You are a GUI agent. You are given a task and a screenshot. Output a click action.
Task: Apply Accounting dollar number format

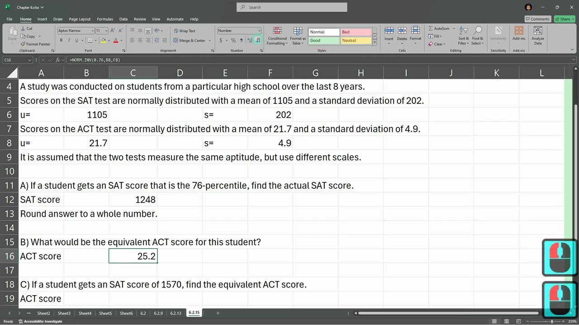click(221, 41)
